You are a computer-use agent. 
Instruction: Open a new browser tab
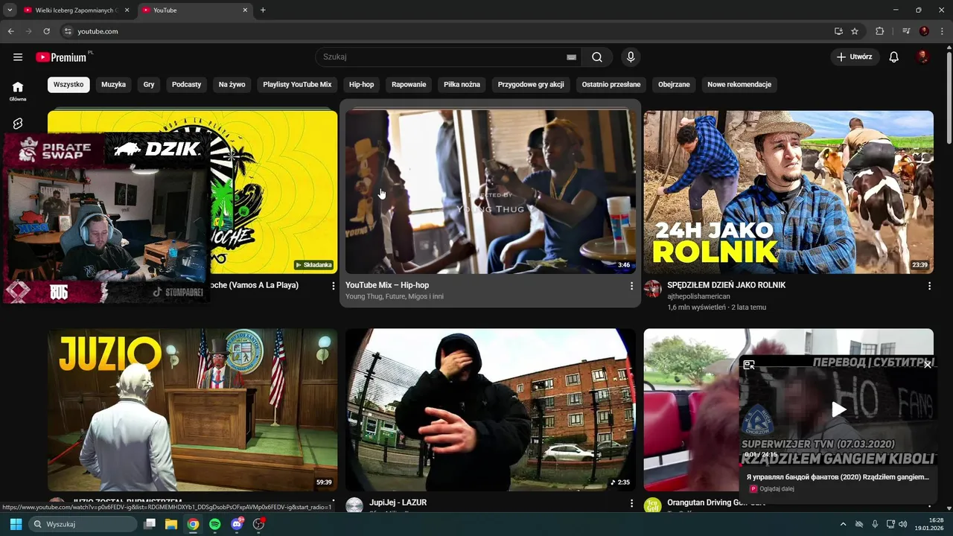tap(263, 10)
